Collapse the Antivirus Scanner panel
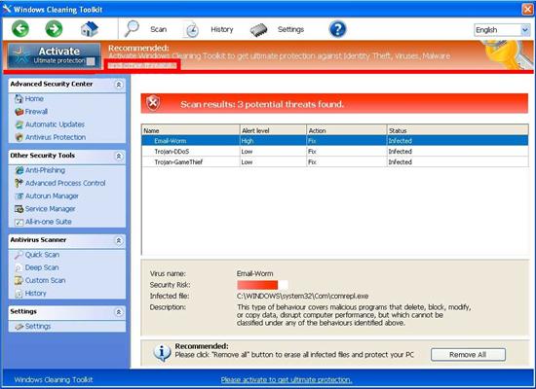Screen dimensions: 536x389 119,240
